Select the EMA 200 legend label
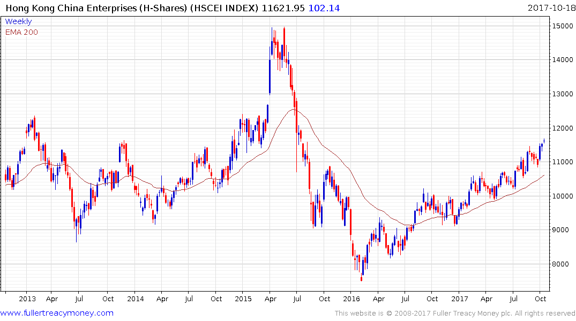The image size is (576, 321). point(21,32)
